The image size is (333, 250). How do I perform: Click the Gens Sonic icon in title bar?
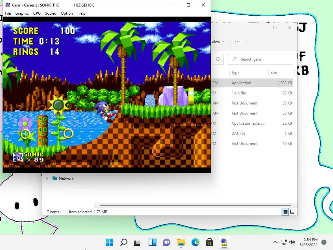coord(8,5)
